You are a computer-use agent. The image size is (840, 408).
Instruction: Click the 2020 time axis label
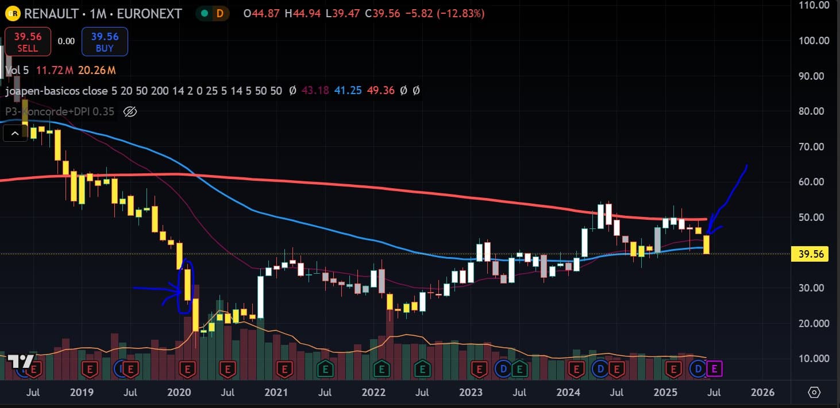click(x=179, y=393)
